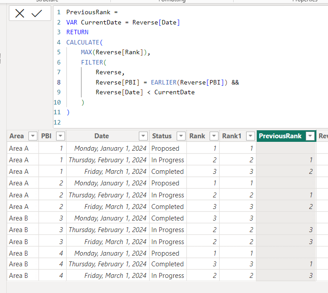Open the PBI column filter dropdown
The image size is (328, 293).
coord(61,136)
